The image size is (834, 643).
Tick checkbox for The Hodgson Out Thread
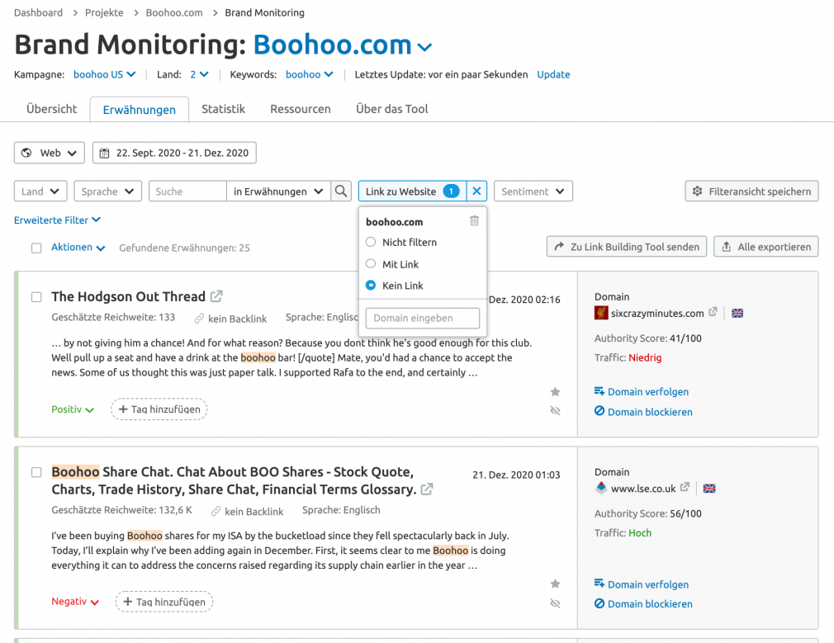[36, 297]
